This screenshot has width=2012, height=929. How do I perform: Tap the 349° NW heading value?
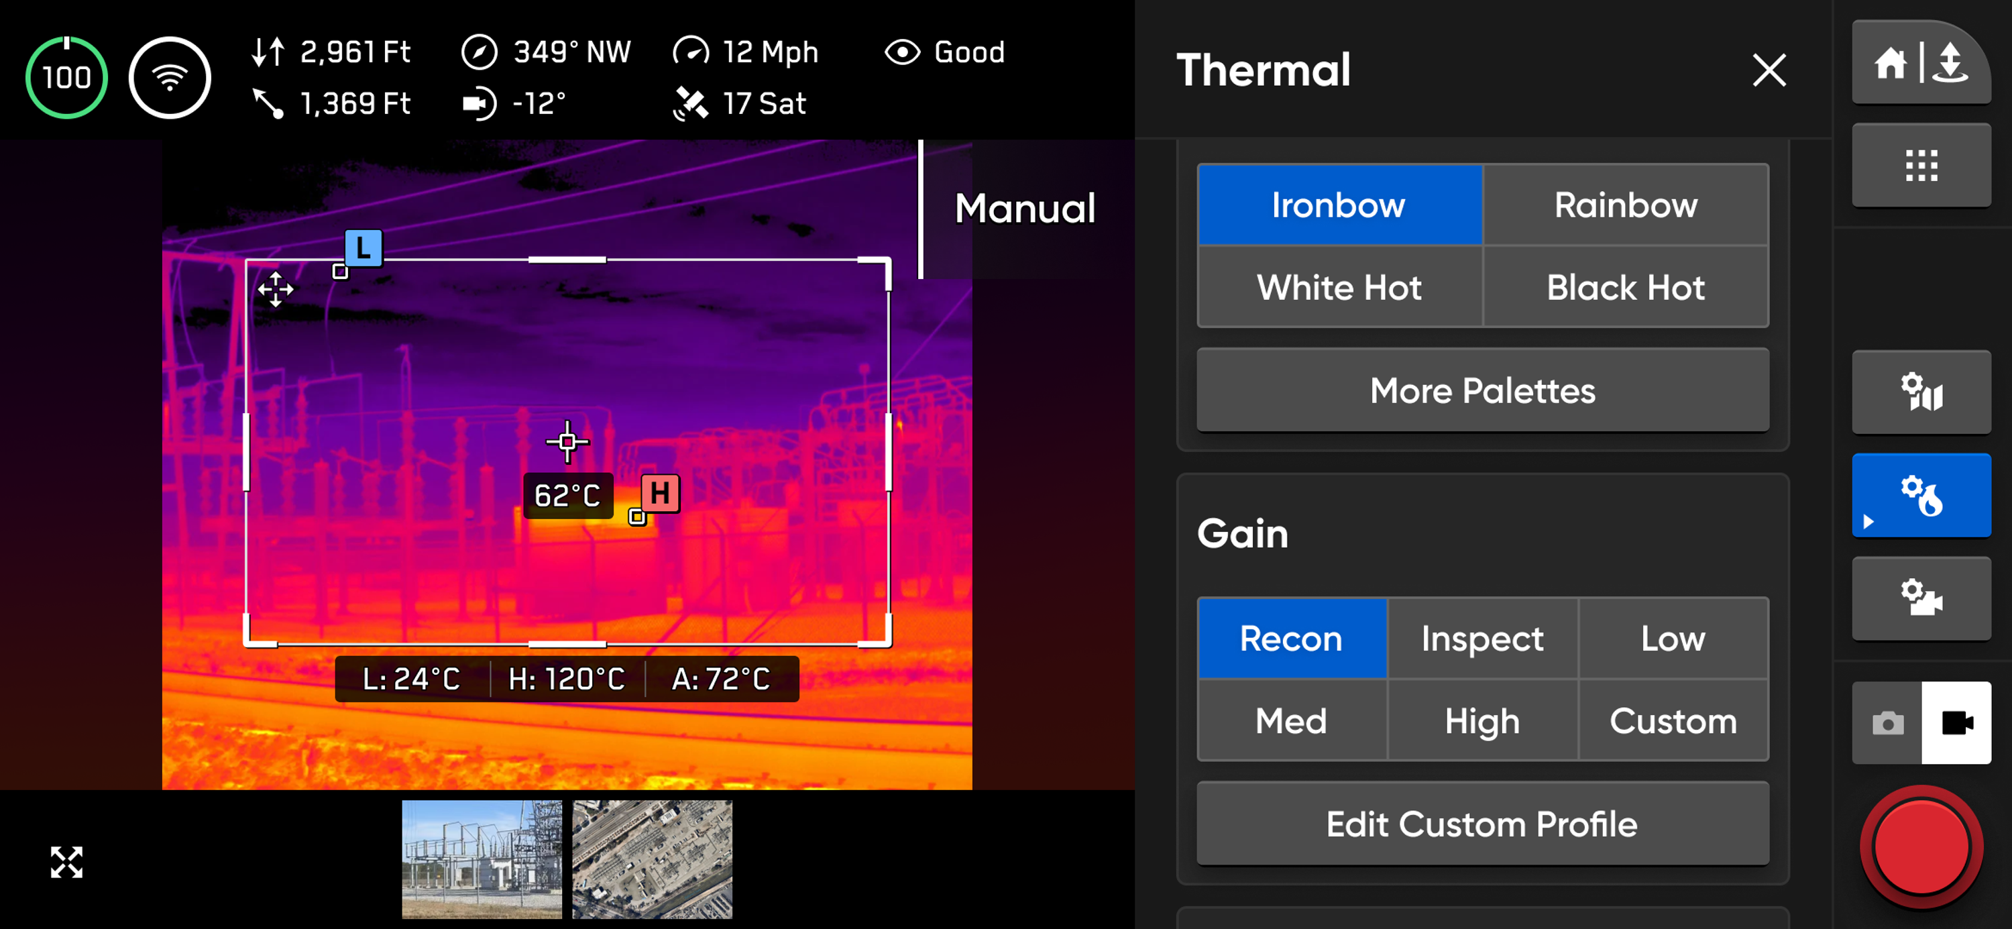(571, 52)
